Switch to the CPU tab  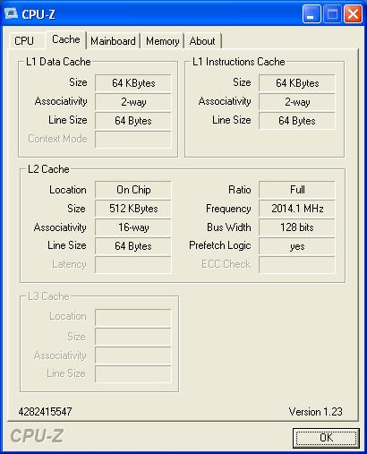pyautogui.click(x=24, y=41)
